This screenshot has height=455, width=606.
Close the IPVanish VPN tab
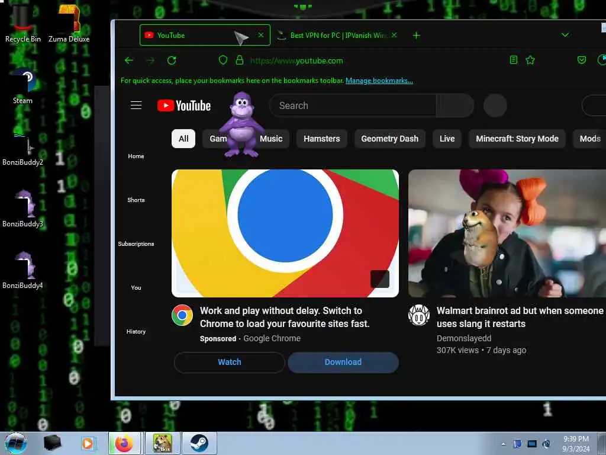(x=394, y=35)
